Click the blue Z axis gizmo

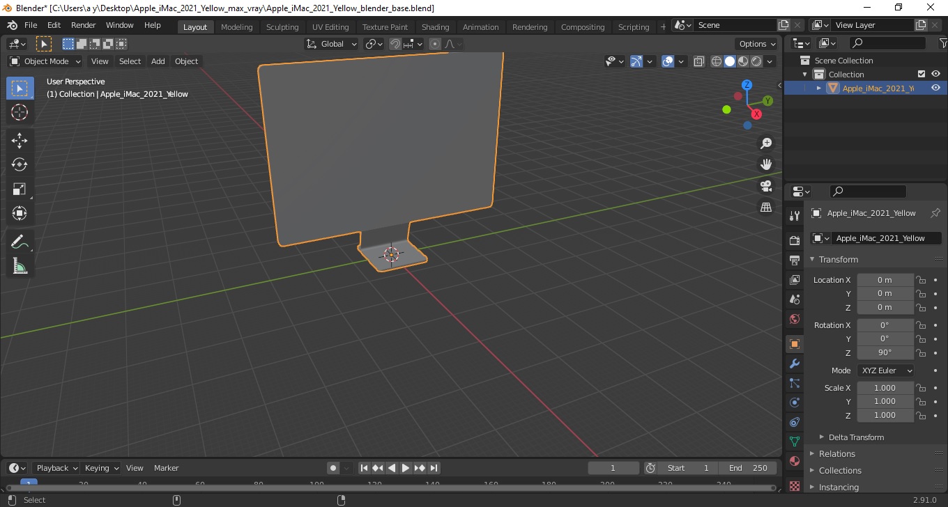(x=747, y=85)
